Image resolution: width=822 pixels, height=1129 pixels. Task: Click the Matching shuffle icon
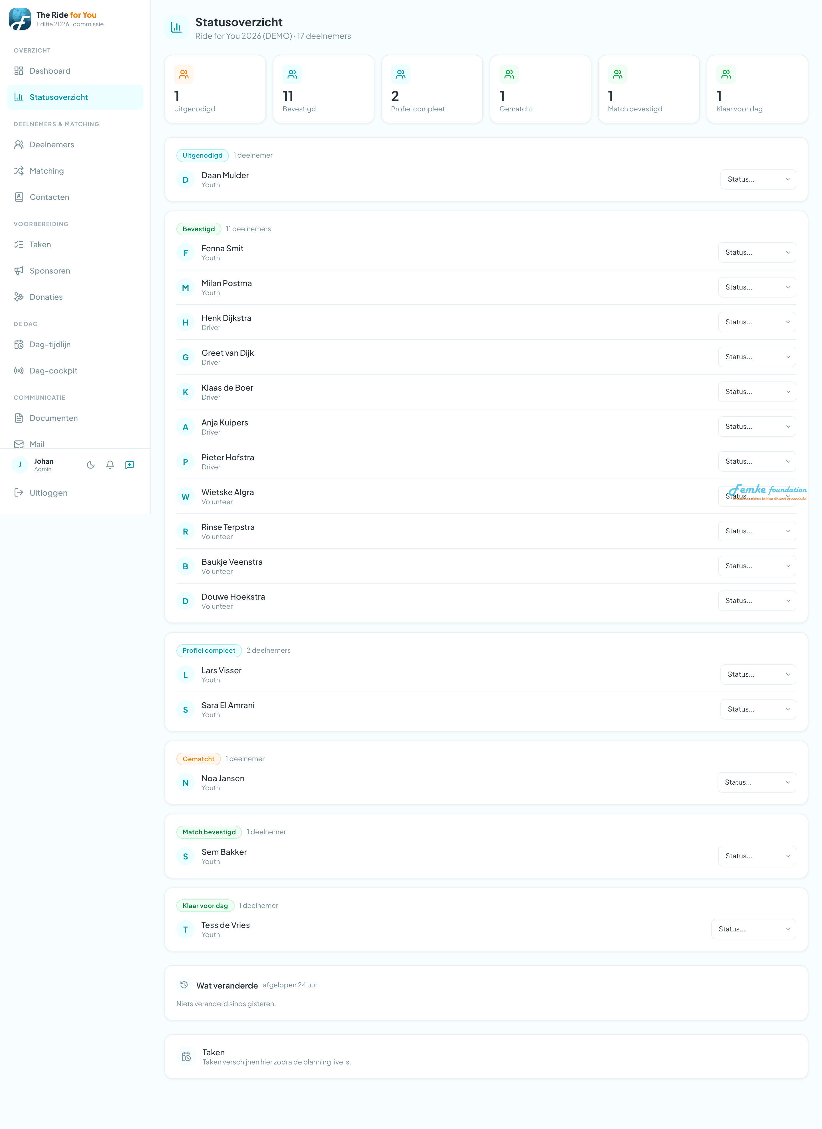[19, 171]
